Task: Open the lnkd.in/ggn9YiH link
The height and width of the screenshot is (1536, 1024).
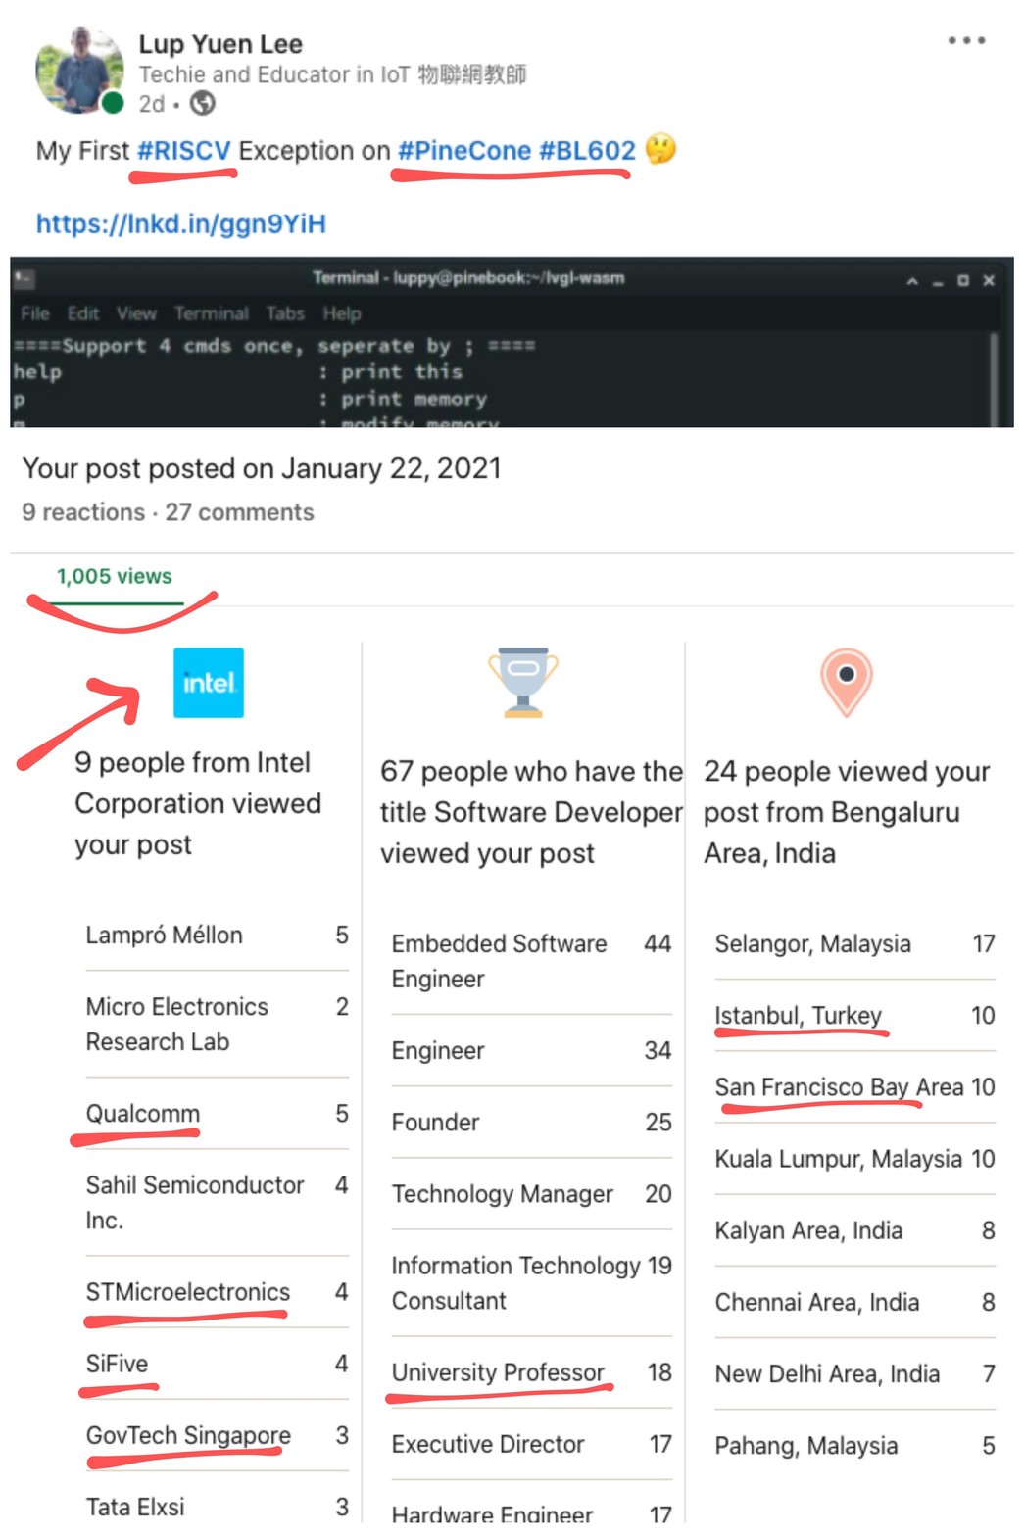Action: (181, 224)
